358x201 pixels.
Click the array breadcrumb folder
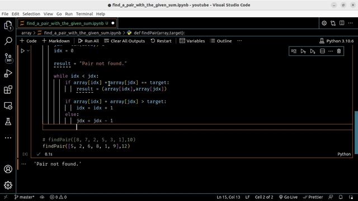[26, 33]
